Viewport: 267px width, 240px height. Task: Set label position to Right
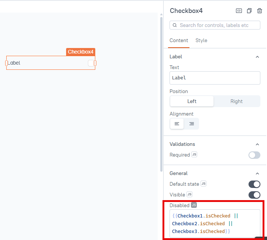click(x=236, y=101)
